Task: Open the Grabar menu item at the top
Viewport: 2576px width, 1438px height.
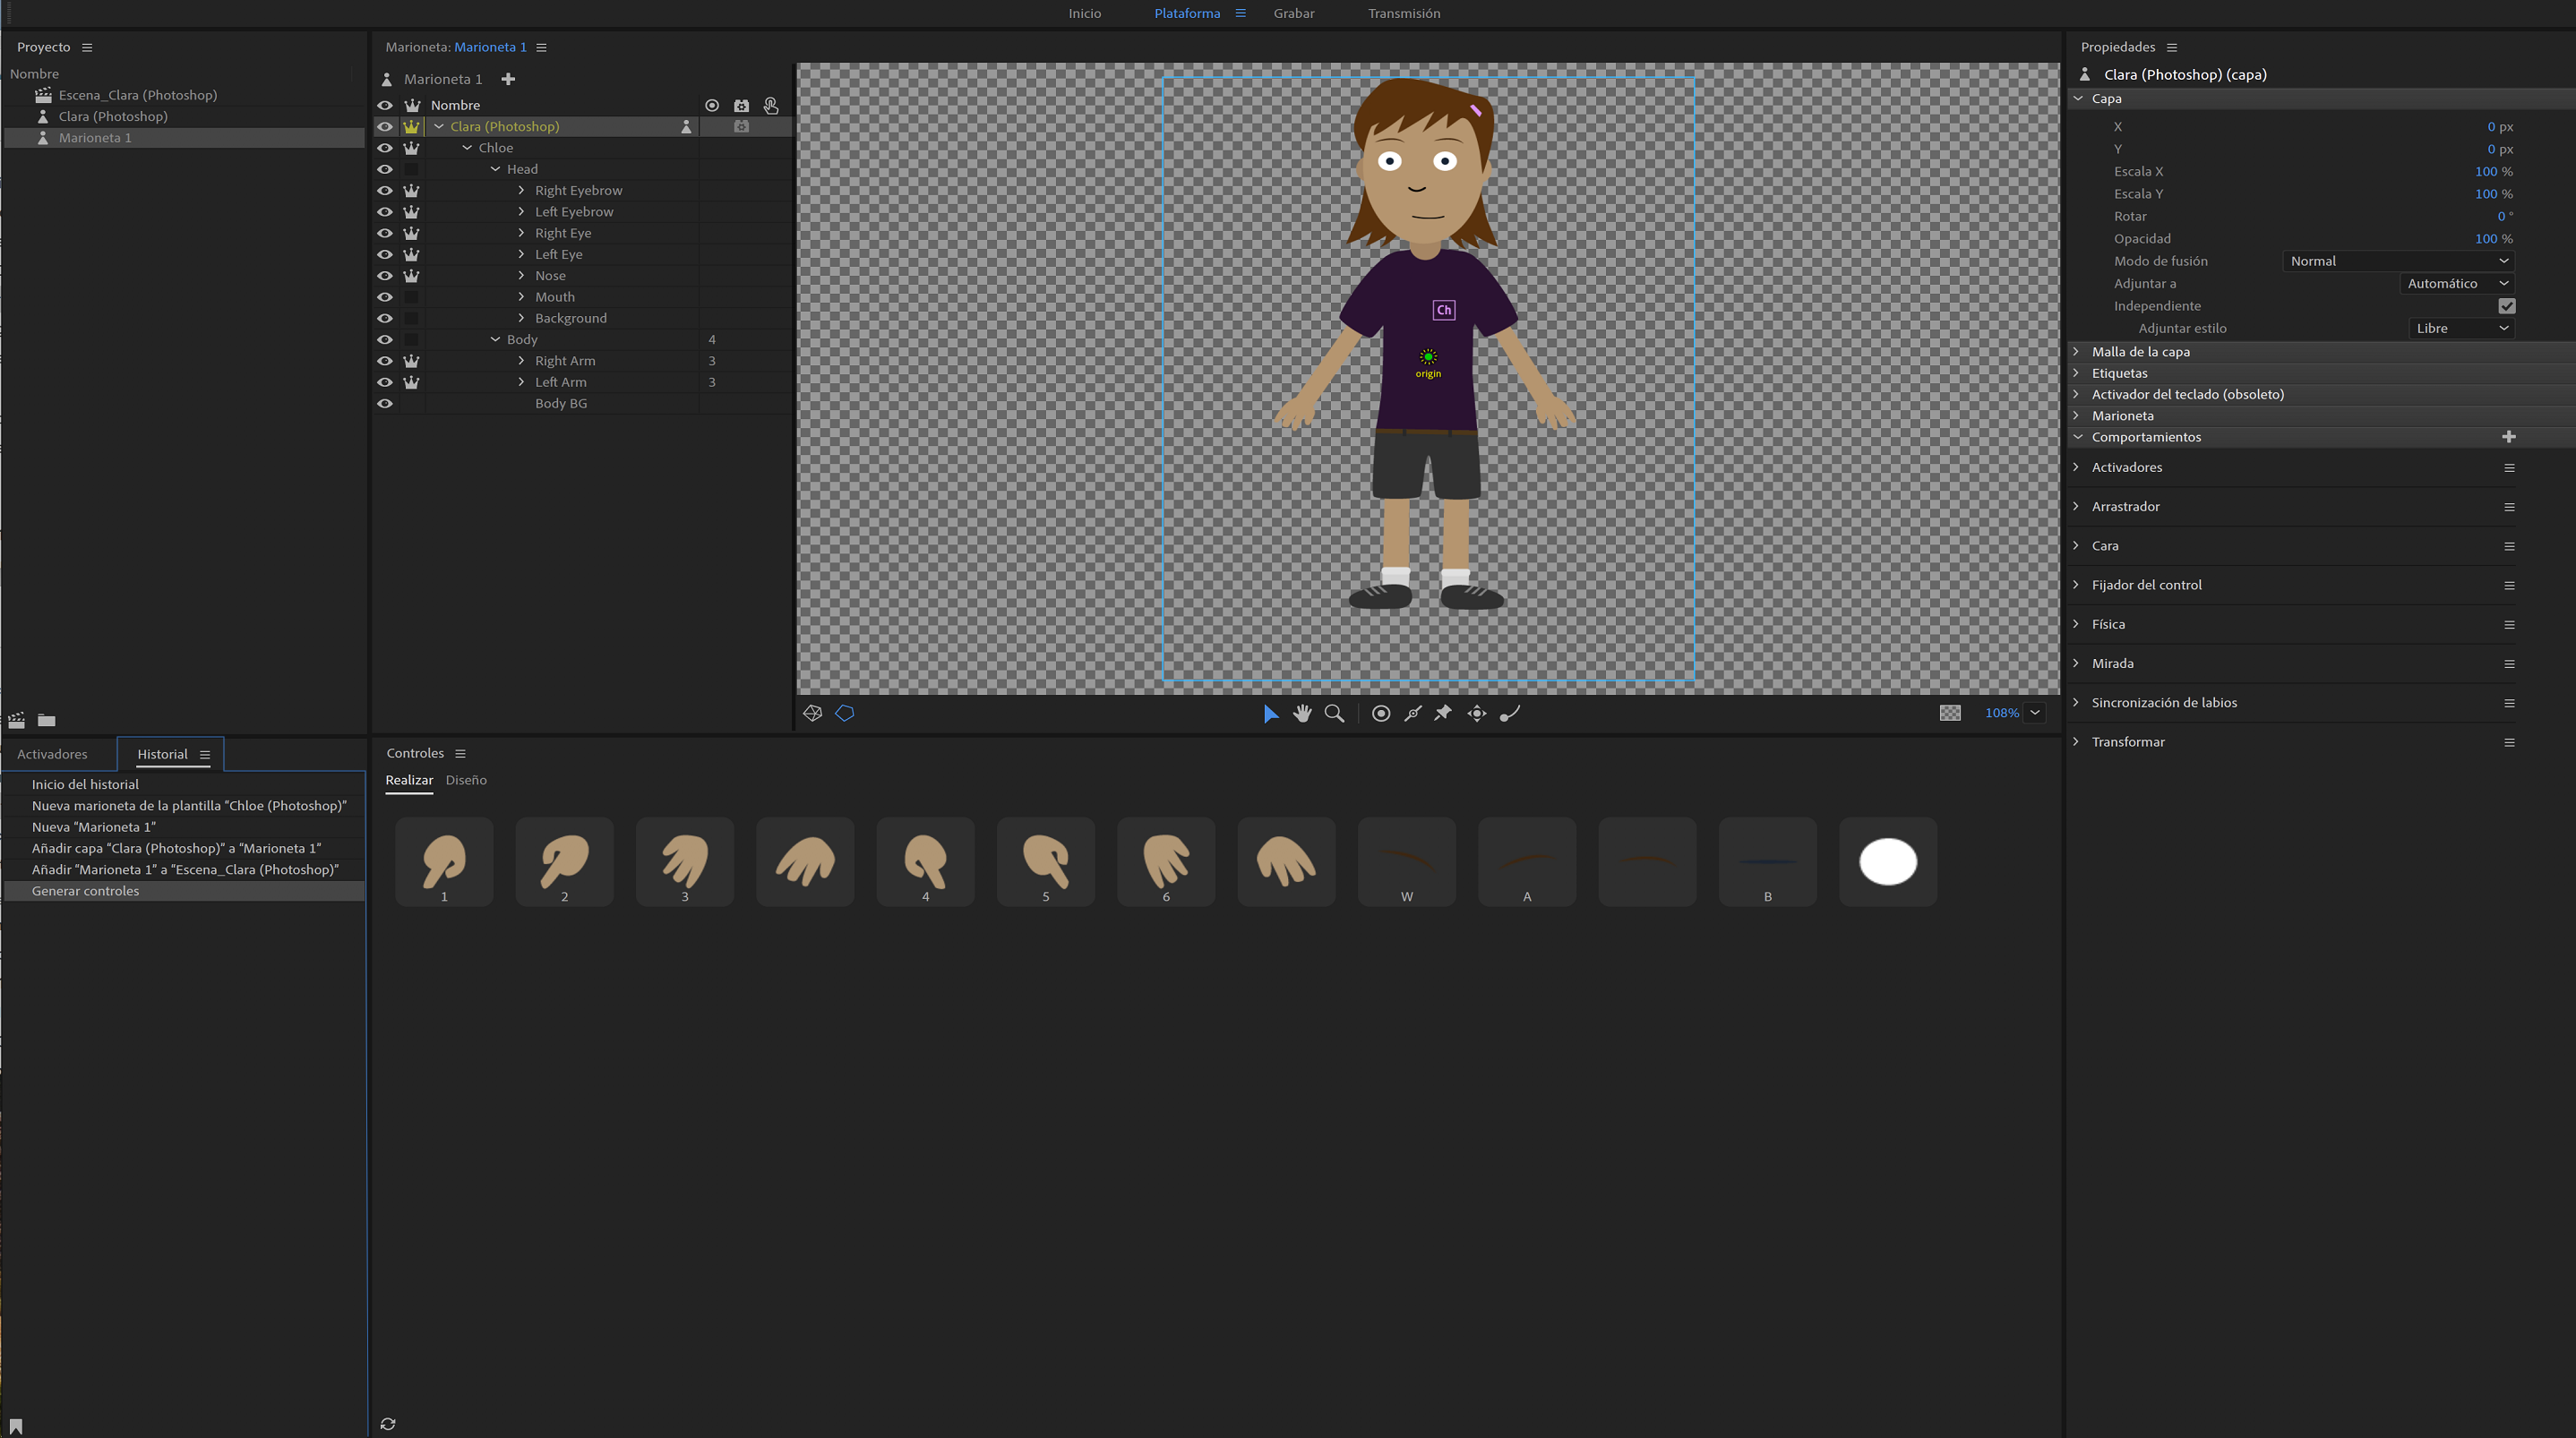Action: [1294, 13]
